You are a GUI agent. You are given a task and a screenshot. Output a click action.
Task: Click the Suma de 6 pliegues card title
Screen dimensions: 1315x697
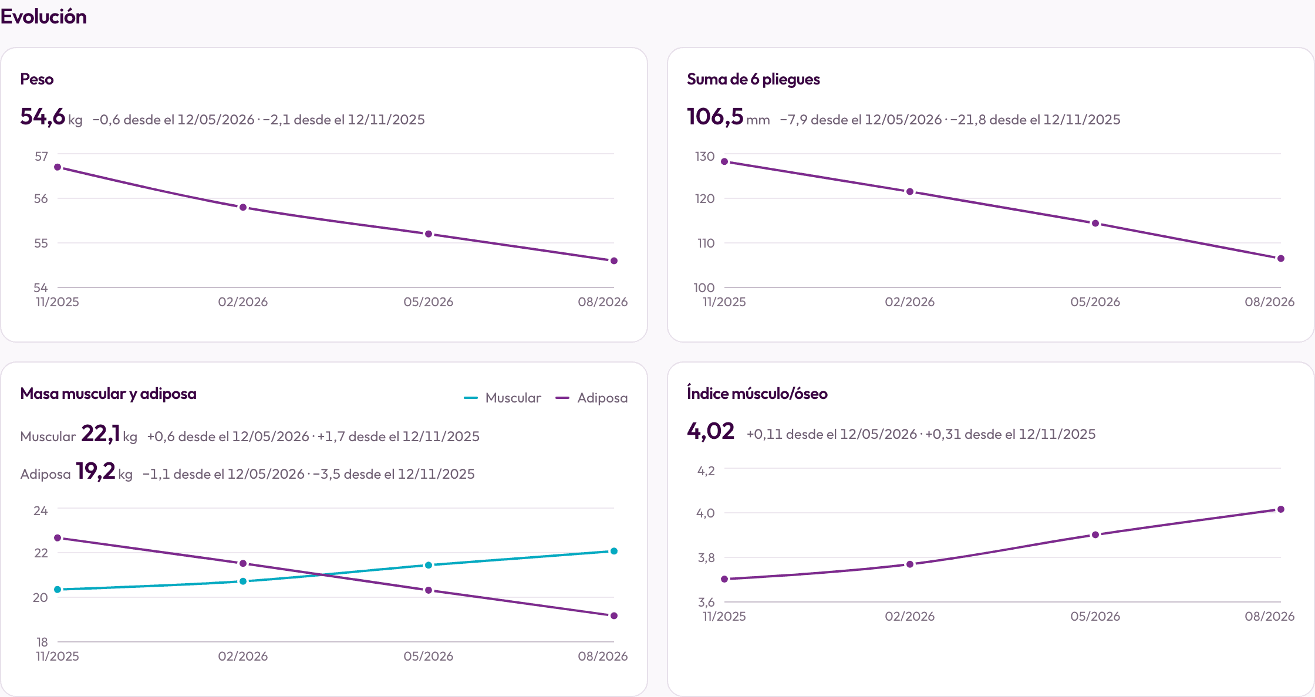[x=753, y=79]
